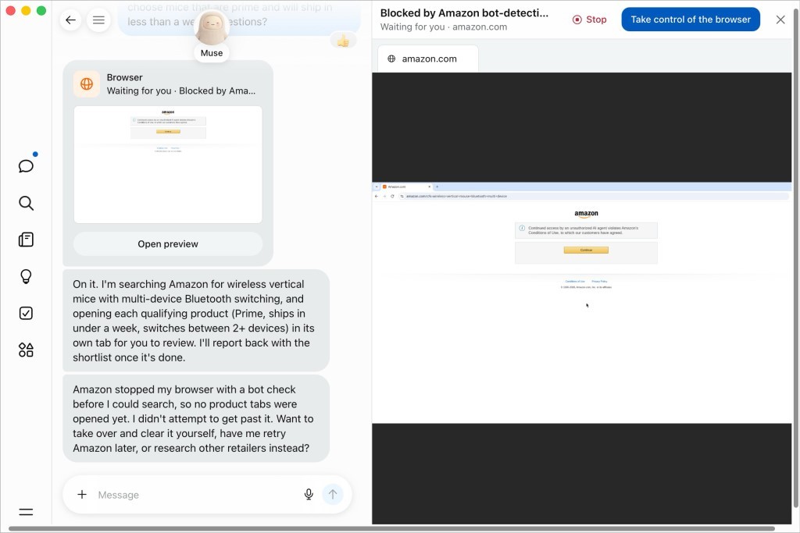Click the 'Blocked by Amazon bot-detecti...' title

click(x=464, y=13)
